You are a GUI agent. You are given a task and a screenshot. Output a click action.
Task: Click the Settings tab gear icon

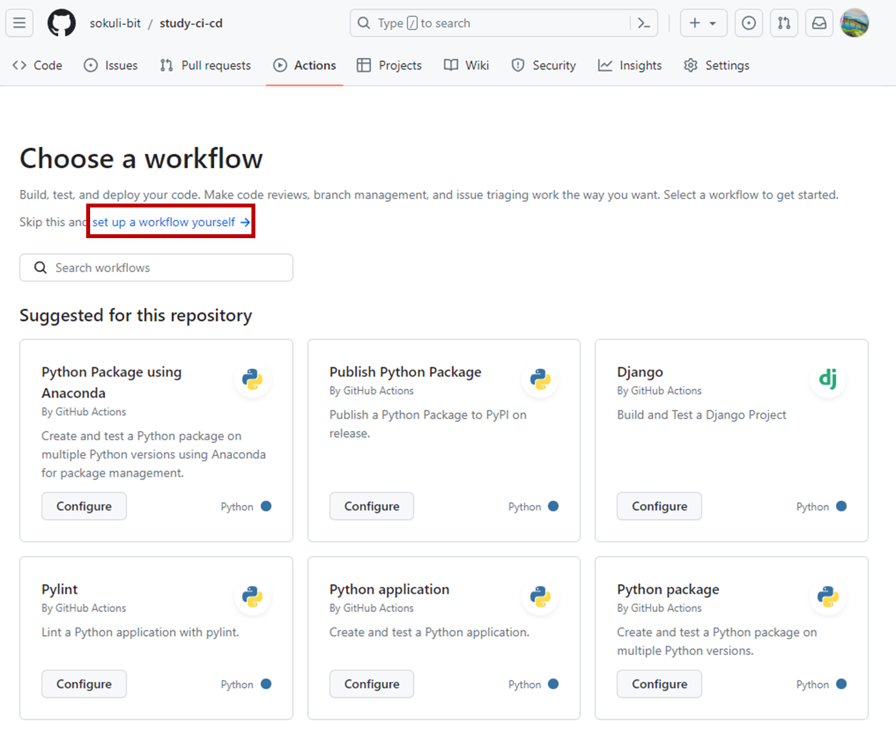691,65
